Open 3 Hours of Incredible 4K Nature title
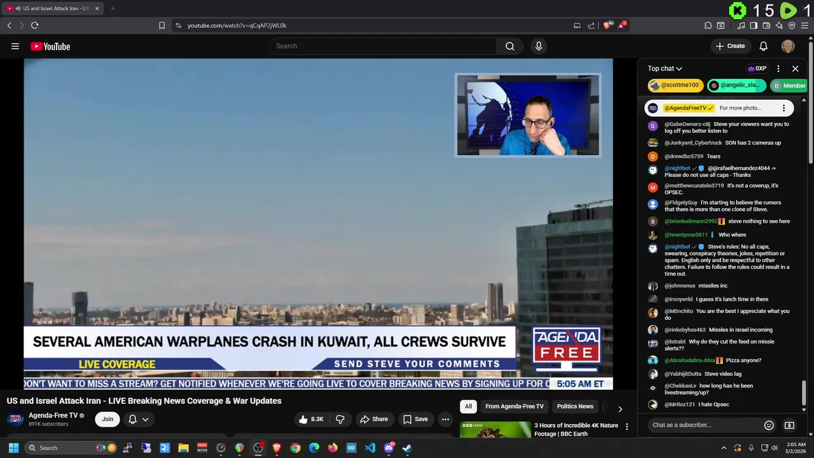 coord(576,429)
